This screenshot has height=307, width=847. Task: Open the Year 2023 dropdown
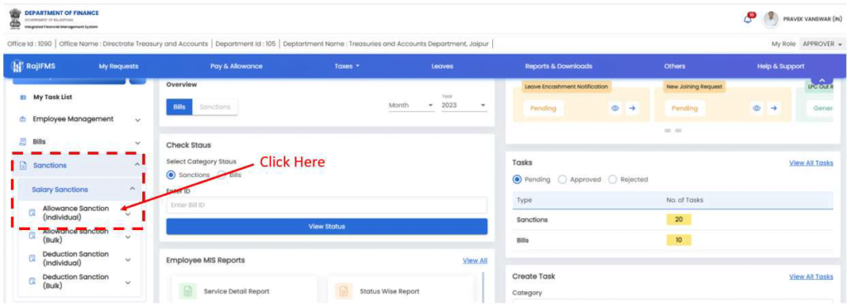[464, 105]
